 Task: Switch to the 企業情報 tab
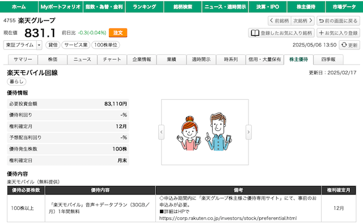pyautogui.click(x=142, y=60)
